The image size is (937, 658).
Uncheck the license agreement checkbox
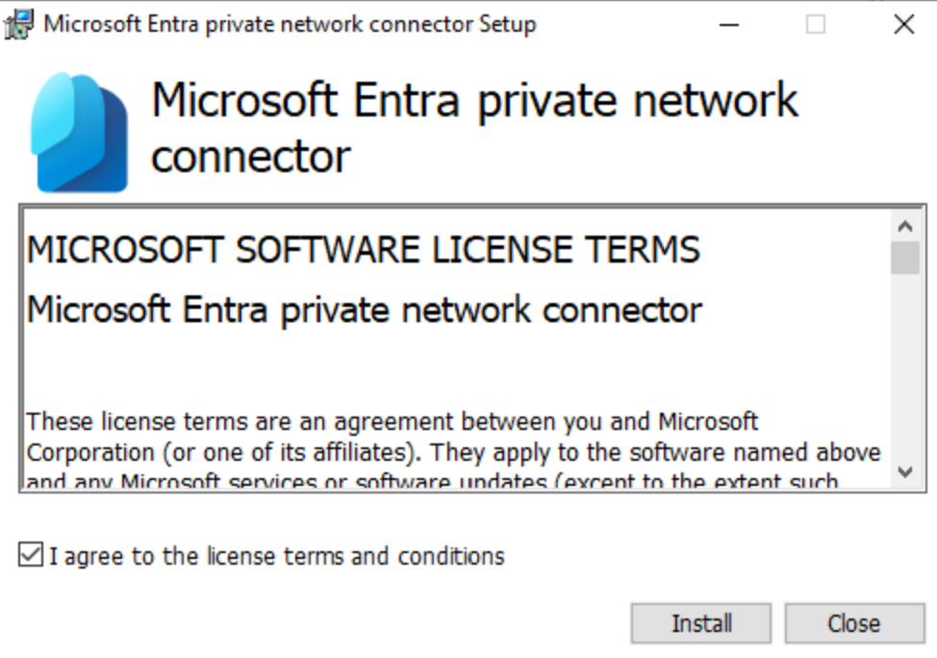[x=31, y=555]
